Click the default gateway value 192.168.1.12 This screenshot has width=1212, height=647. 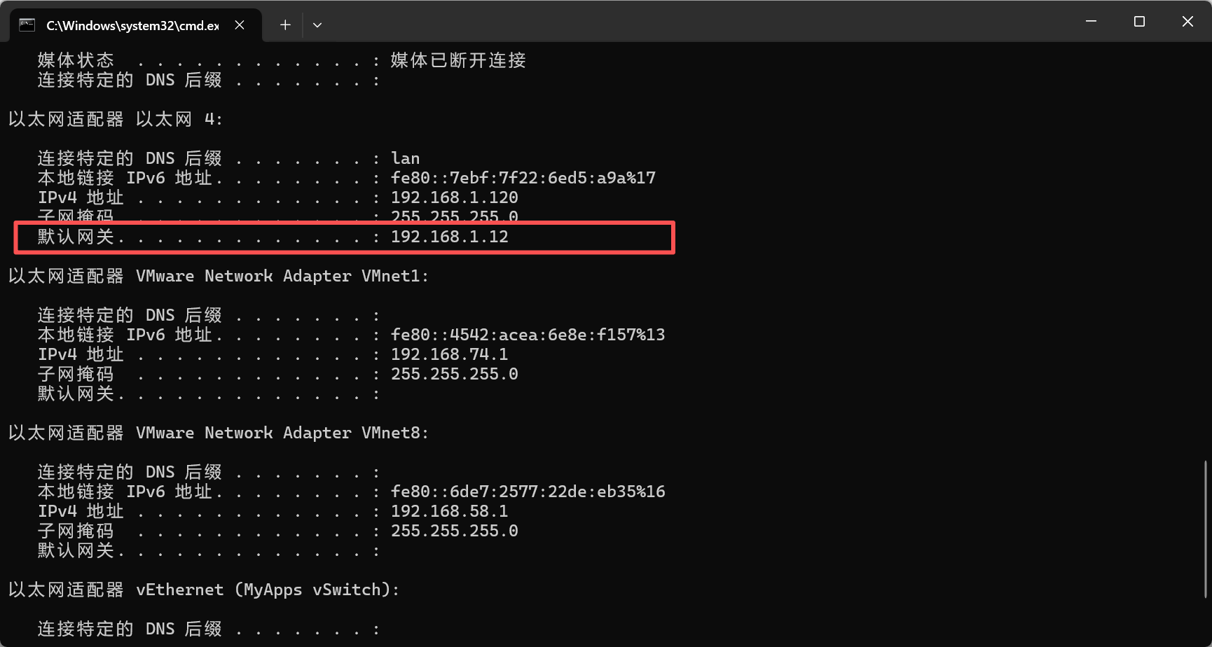tap(449, 237)
